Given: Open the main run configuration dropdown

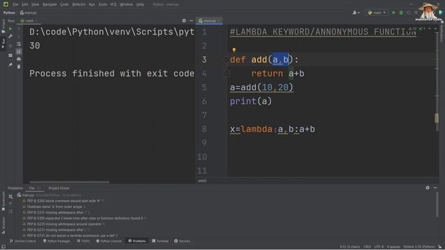Looking at the screenshot, I should click(x=377, y=12).
